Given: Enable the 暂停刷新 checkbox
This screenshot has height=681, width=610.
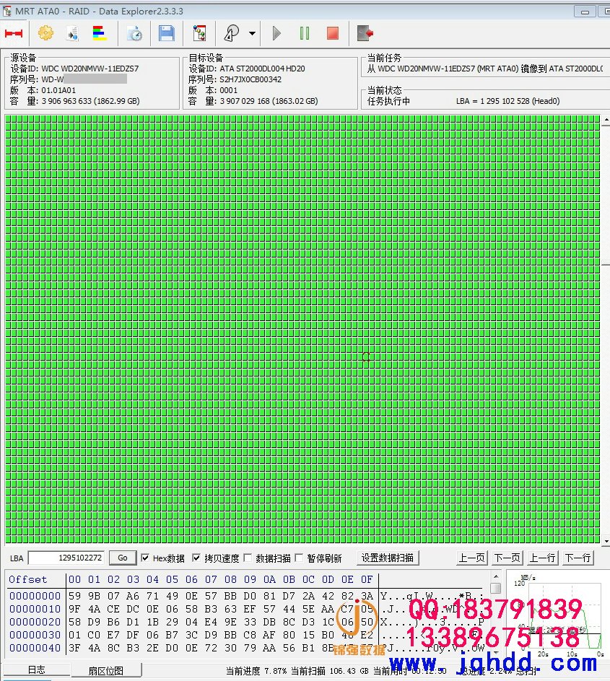Looking at the screenshot, I should (299, 558).
